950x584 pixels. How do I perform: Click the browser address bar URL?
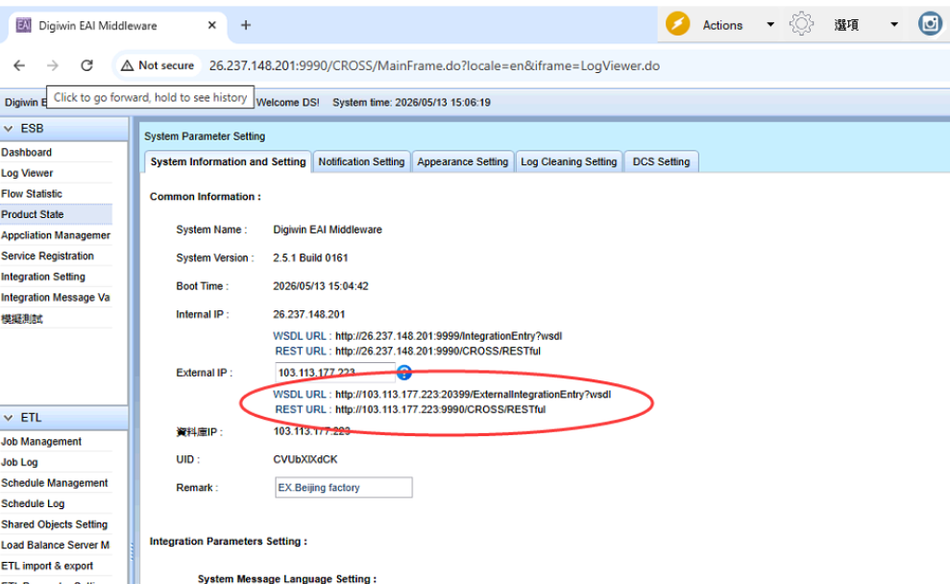[434, 65]
